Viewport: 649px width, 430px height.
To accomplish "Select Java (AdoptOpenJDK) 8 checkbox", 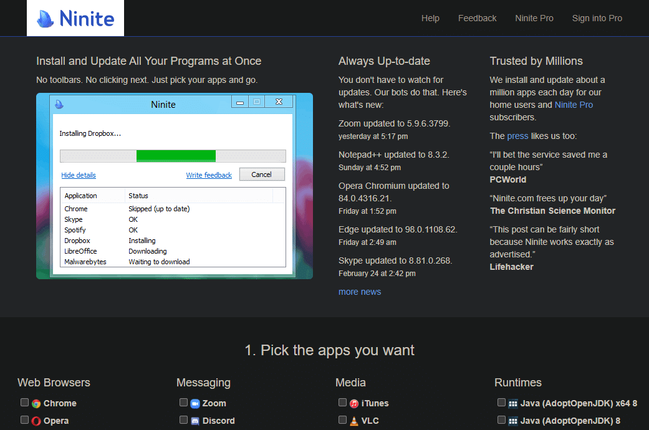I will [501, 419].
